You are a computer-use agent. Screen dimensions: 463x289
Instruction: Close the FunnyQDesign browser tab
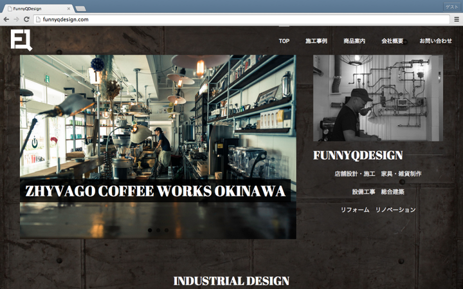coord(69,9)
